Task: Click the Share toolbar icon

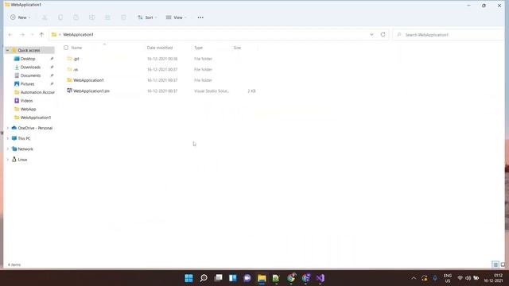Action: [x=107, y=17]
